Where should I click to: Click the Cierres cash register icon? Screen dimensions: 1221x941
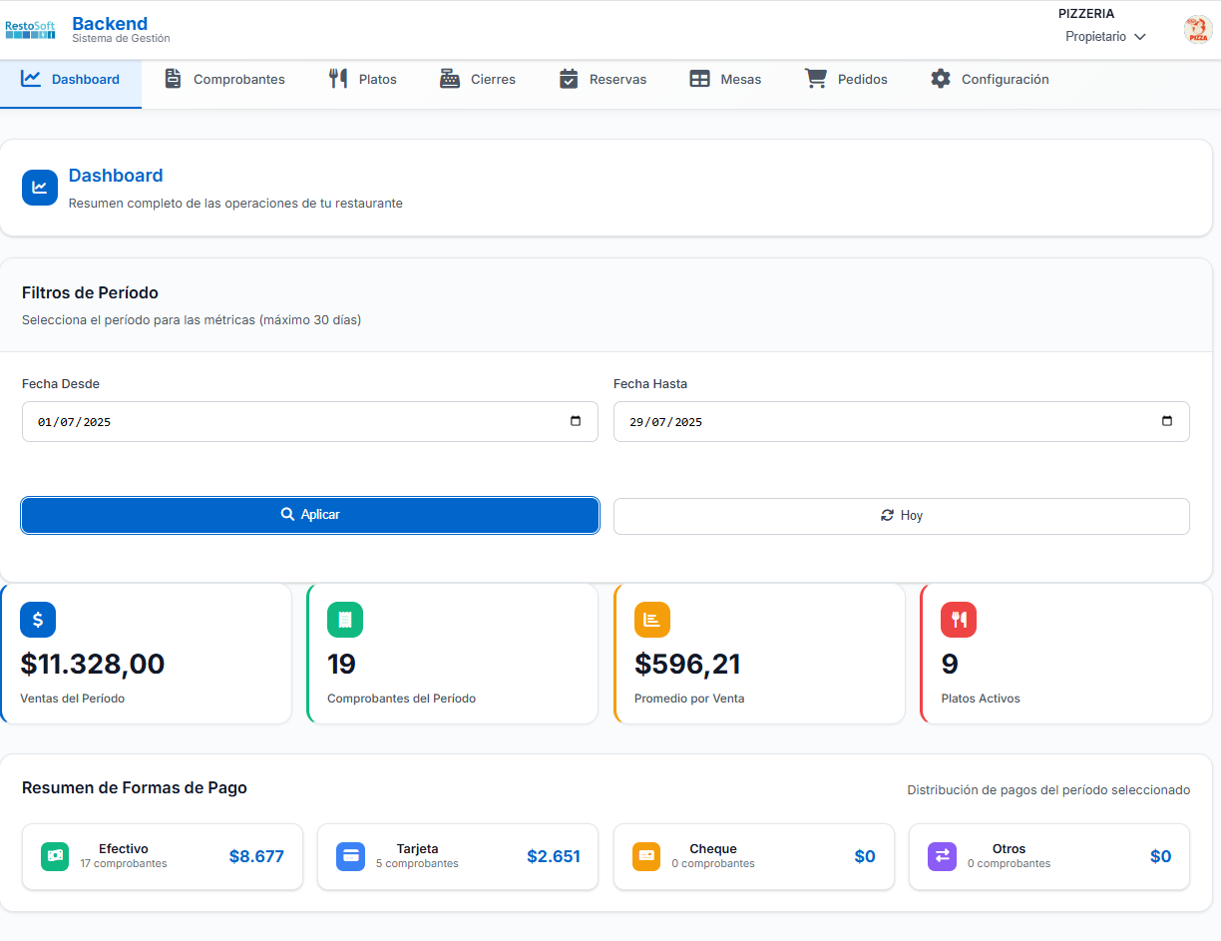tap(450, 79)
